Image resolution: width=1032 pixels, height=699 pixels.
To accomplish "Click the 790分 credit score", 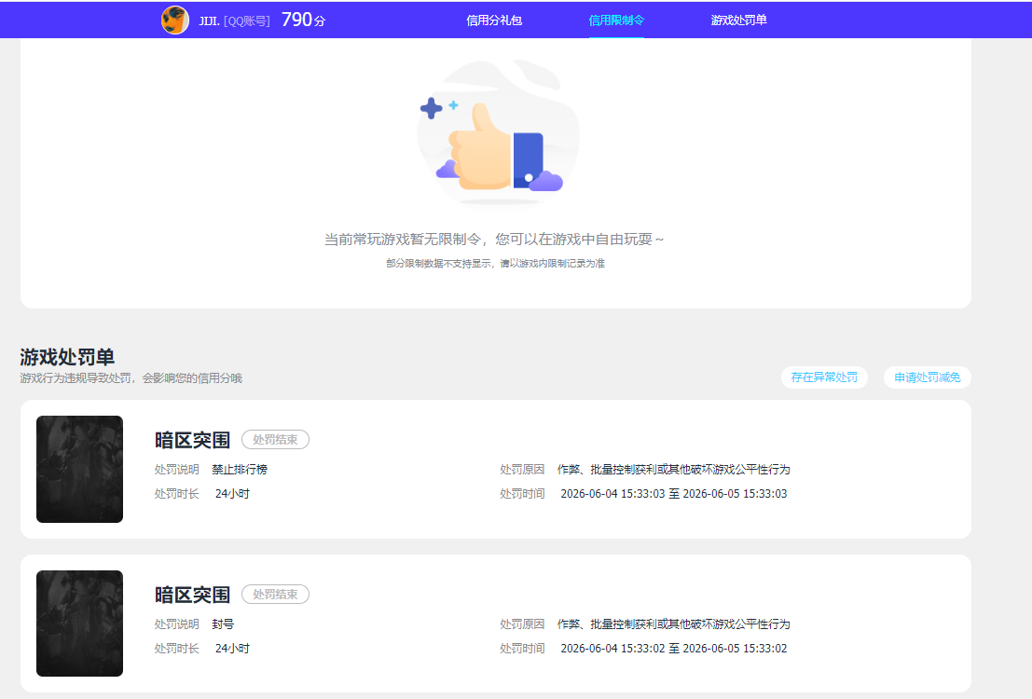I will point(303,20).
